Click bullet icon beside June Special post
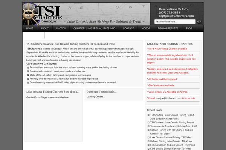Screen dimensions: 226x150 click(148, 115)
